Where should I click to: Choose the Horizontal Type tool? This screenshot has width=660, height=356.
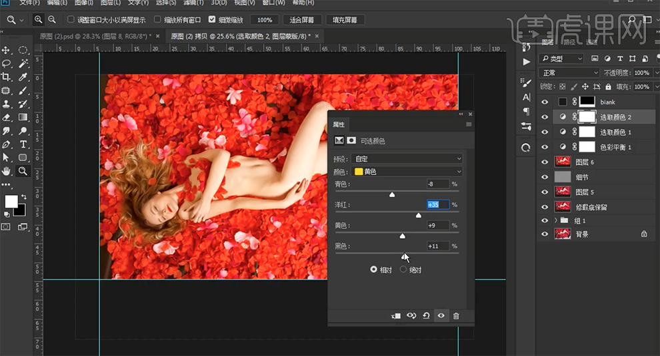(23, 144)
